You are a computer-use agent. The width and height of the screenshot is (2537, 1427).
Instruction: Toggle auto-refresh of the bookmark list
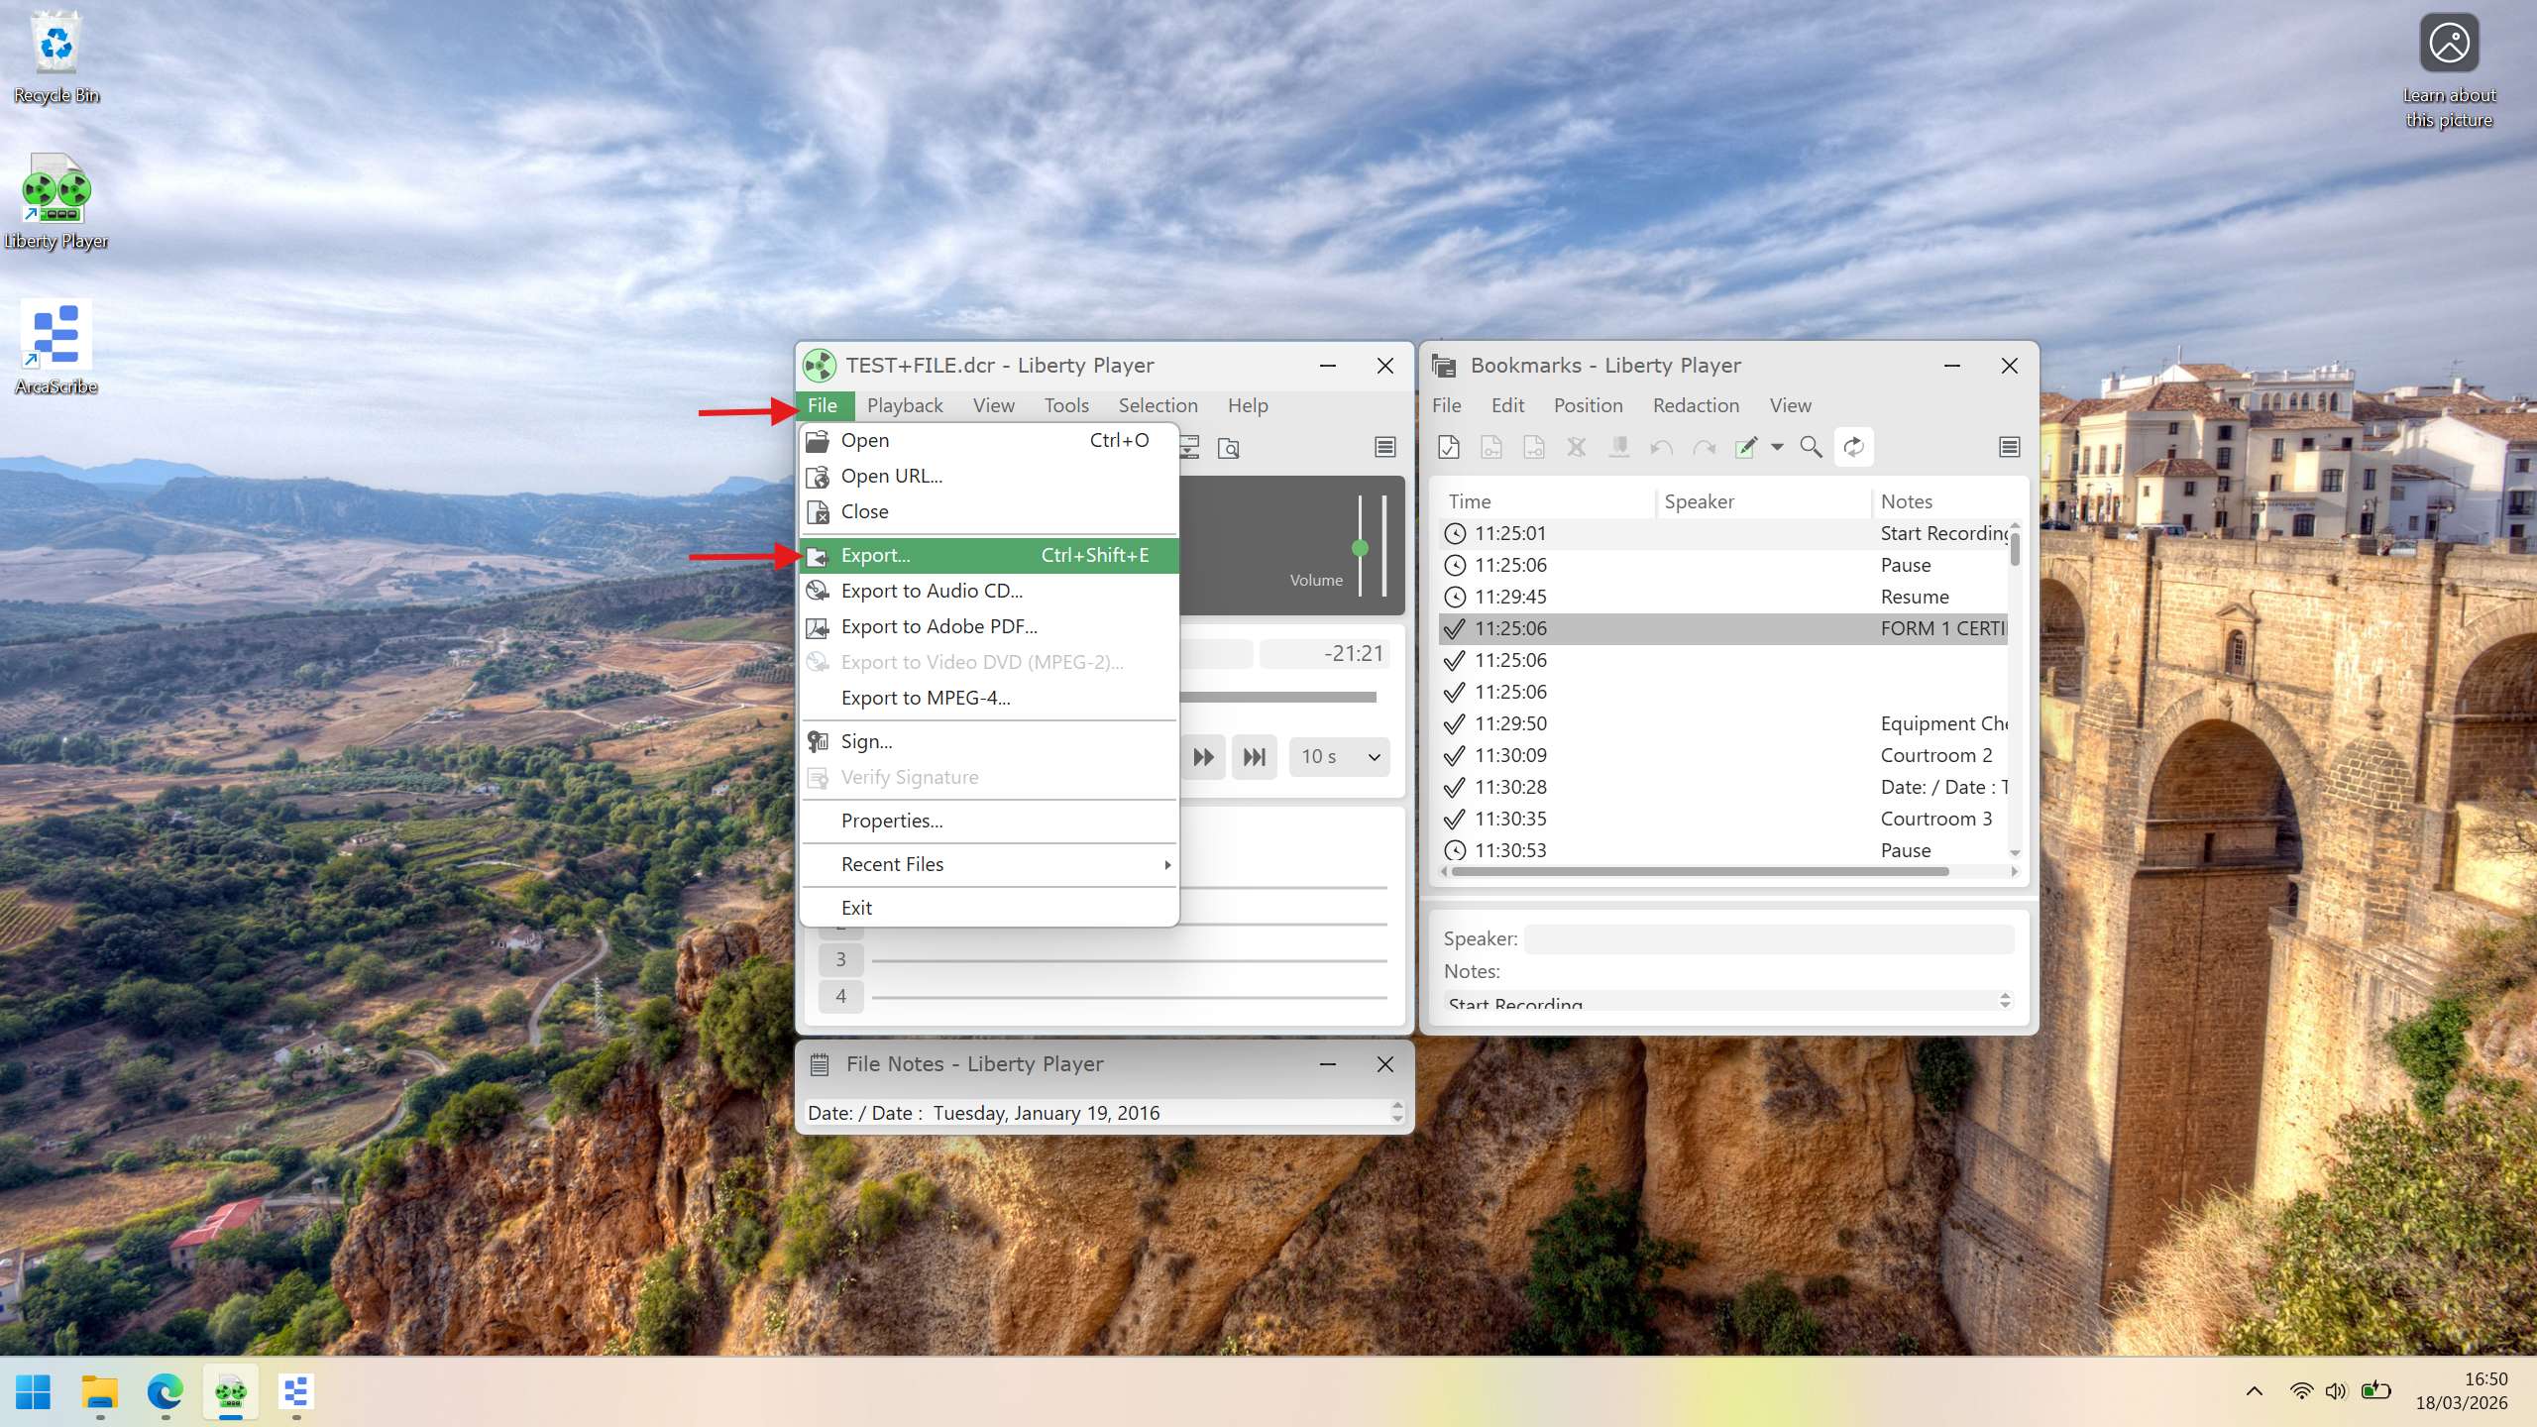coord(1852,447)
